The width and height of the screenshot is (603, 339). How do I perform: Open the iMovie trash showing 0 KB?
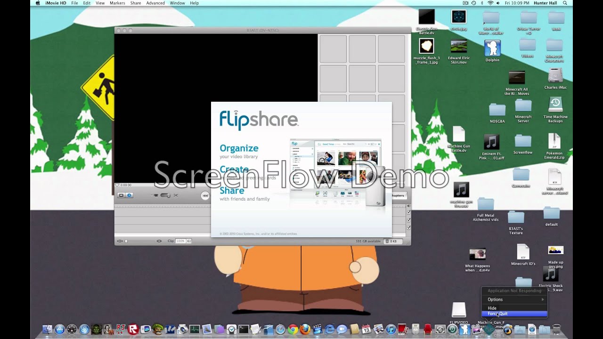click(393, 241)
